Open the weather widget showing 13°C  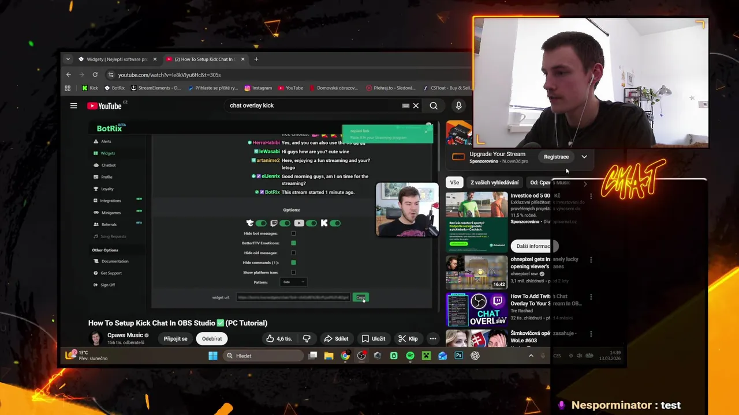pos(86,355)
